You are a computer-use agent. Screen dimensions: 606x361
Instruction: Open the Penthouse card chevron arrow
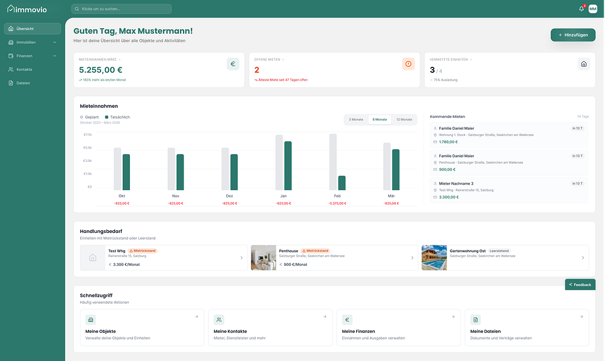point(412,258)
